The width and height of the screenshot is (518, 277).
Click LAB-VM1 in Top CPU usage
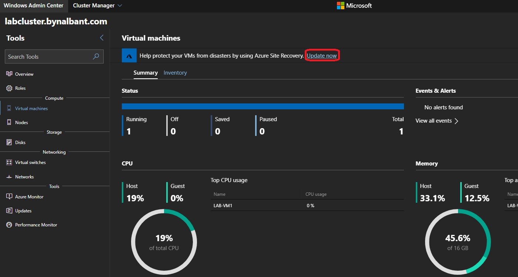pyautogui.click(x=223, y=205)
